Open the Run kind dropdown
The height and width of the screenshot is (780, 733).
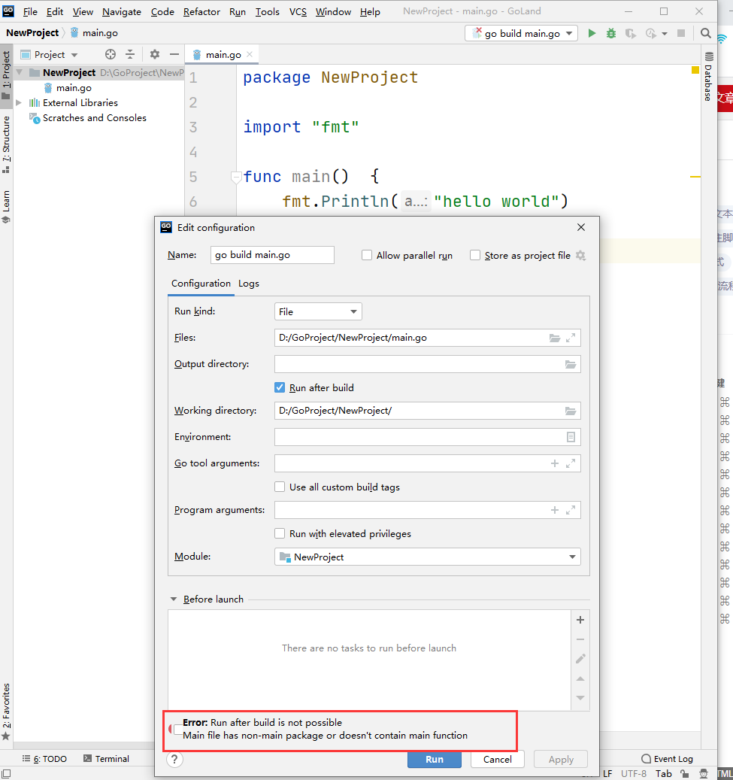click(x=318, y=311)
